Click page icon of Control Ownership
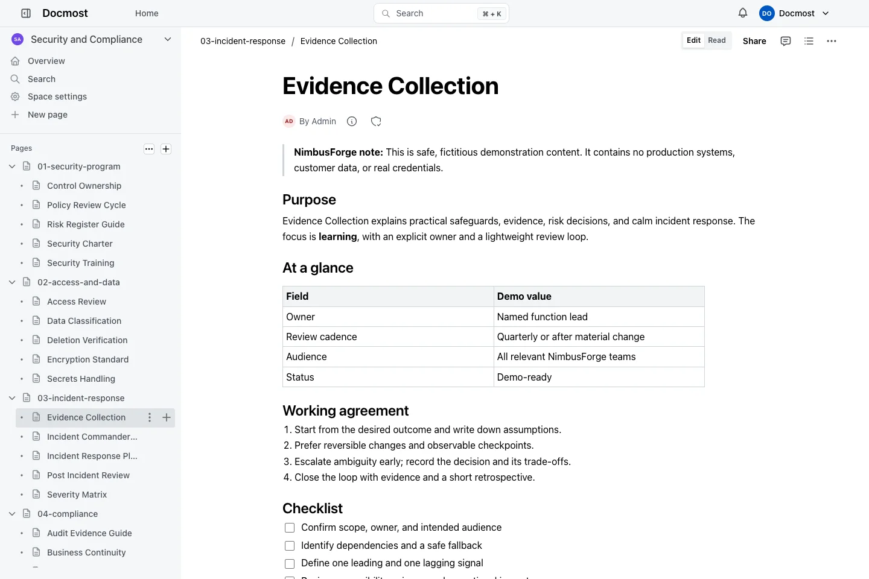Screen dimensions: 869x579 (x=36, y=186)
